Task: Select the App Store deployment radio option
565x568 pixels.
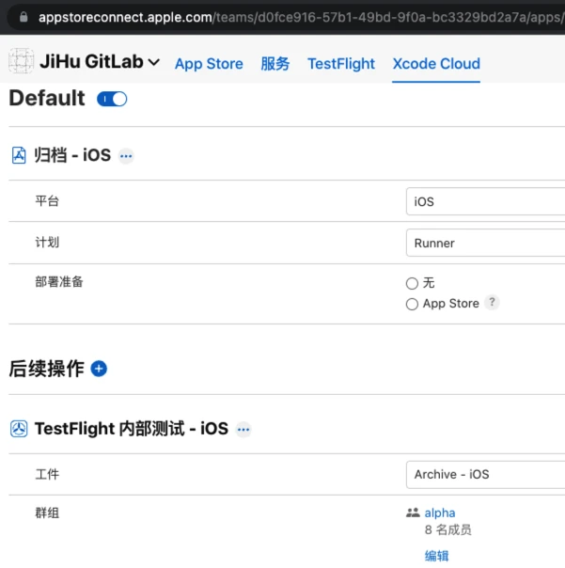Action: 412,304
